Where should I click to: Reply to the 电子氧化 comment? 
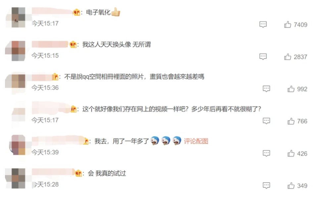pos(263,24)
